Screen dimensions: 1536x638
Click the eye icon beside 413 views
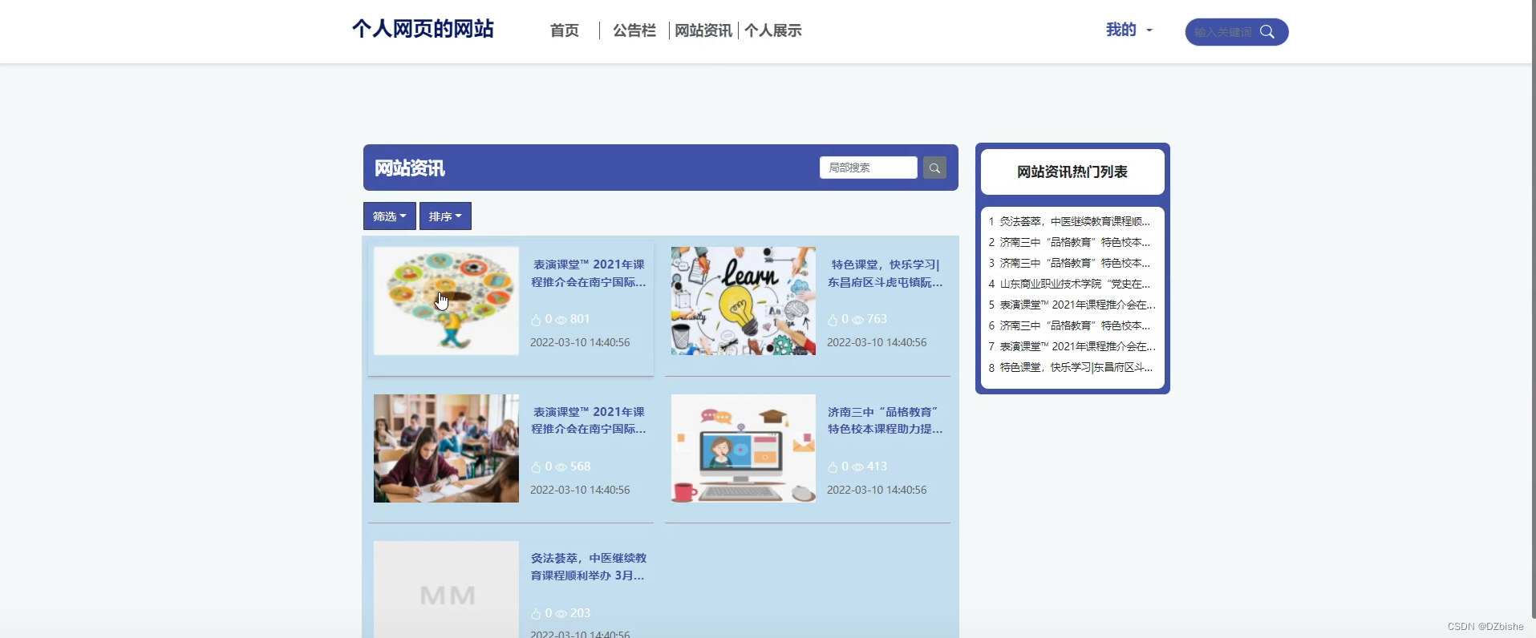[857, 467]
